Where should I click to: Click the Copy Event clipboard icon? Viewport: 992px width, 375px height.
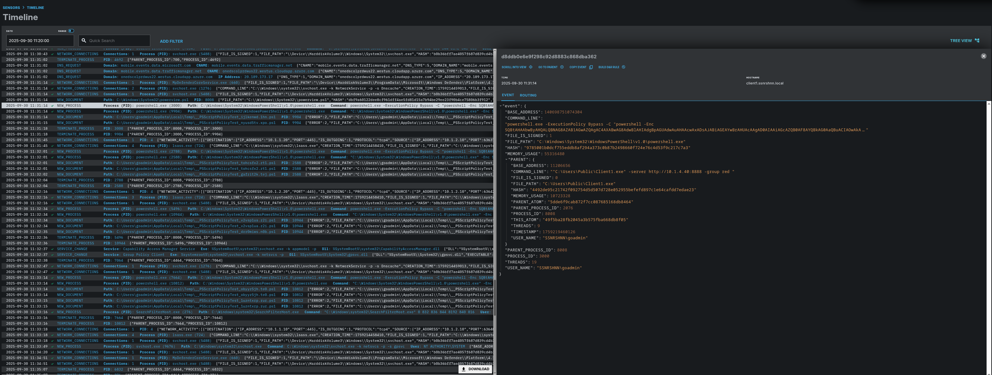(591, 67)
